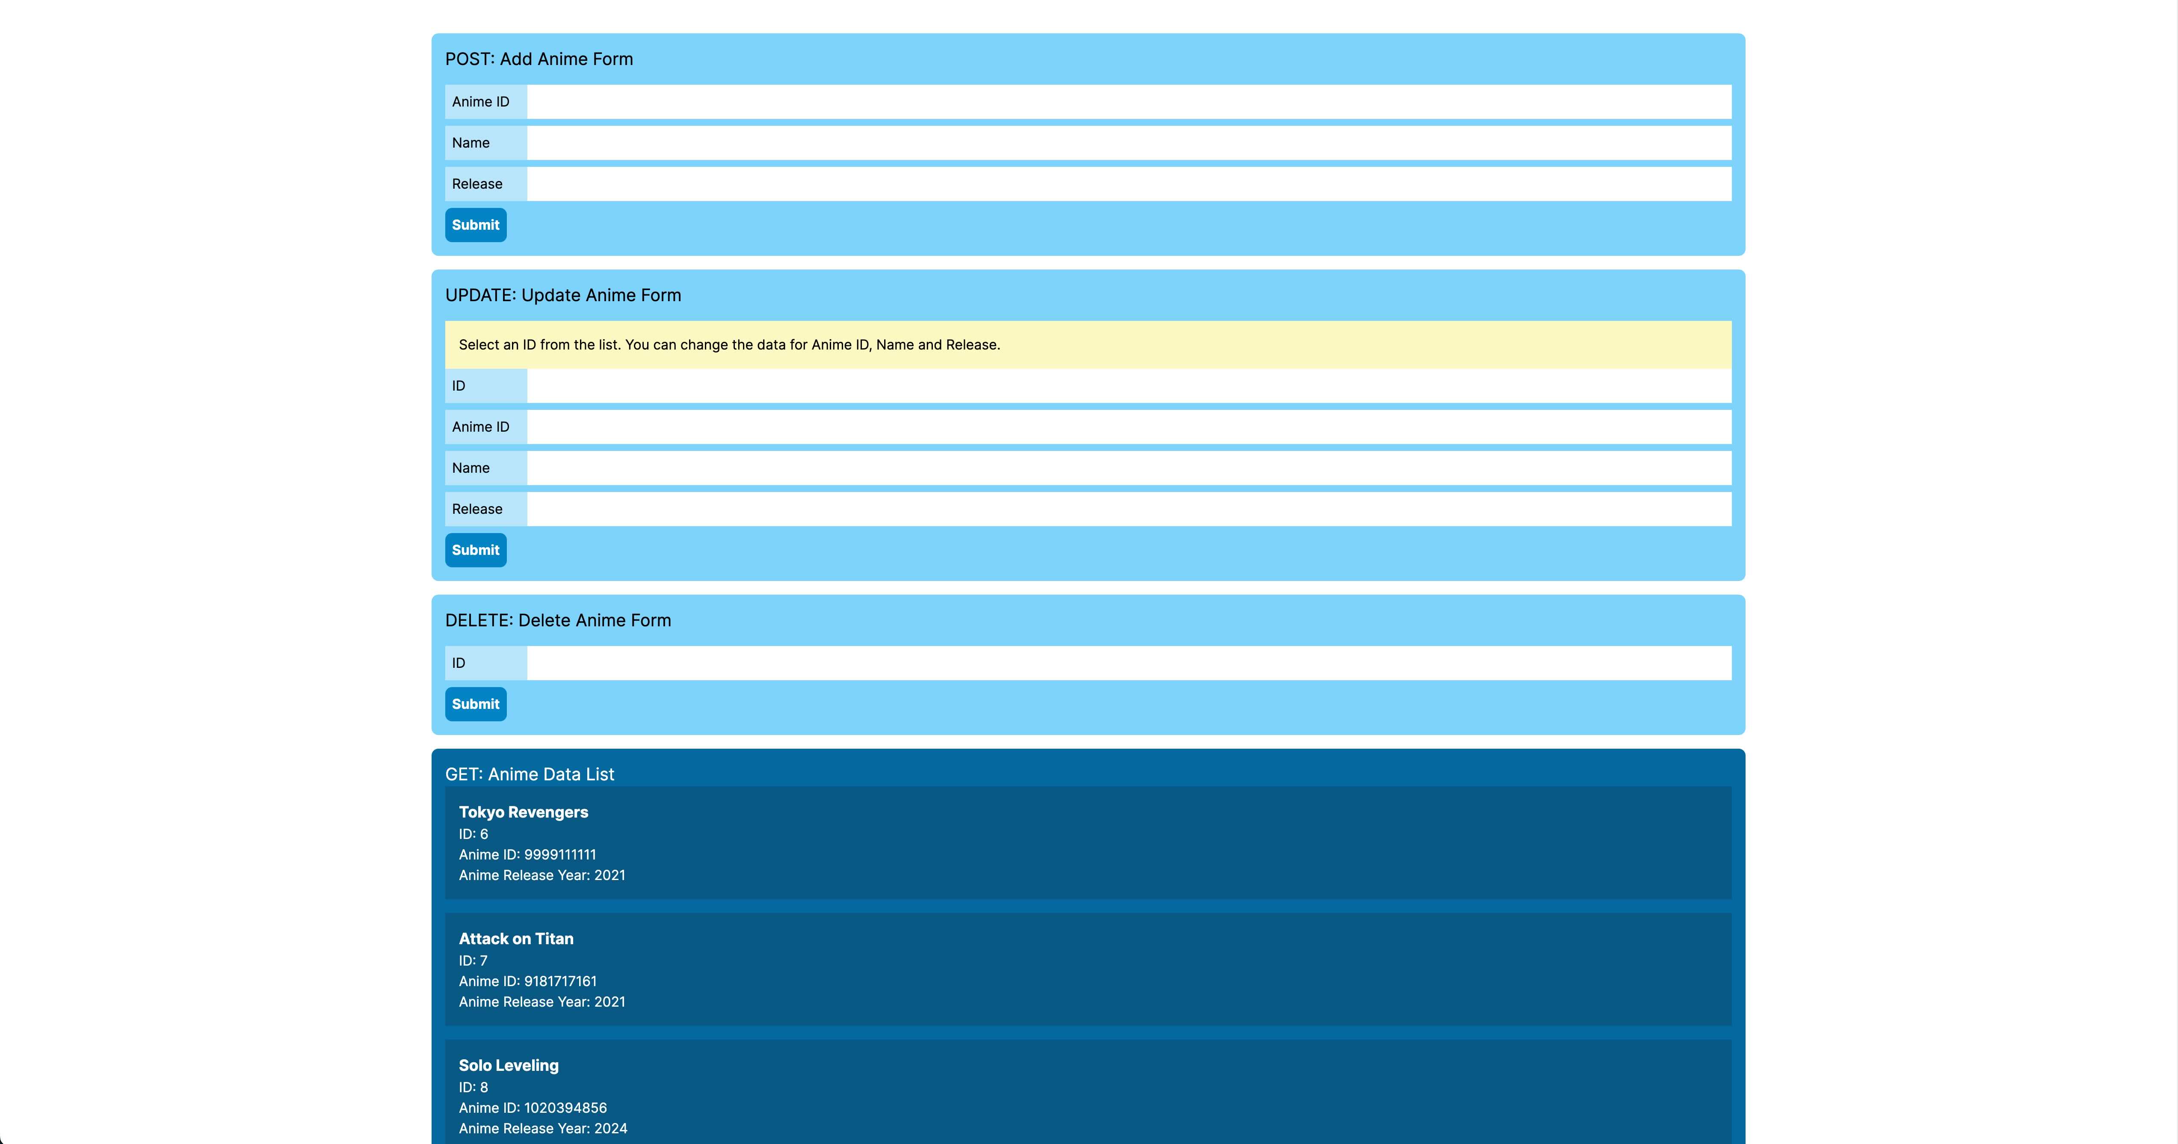The image size is (2178, 1144).
Task: Click the DELETE: Delete Anime Form heading
Action: point(557,620)
